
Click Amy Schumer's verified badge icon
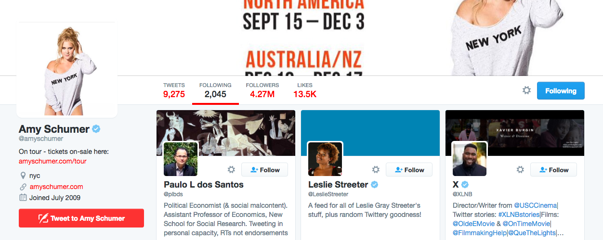pos(96,129)
